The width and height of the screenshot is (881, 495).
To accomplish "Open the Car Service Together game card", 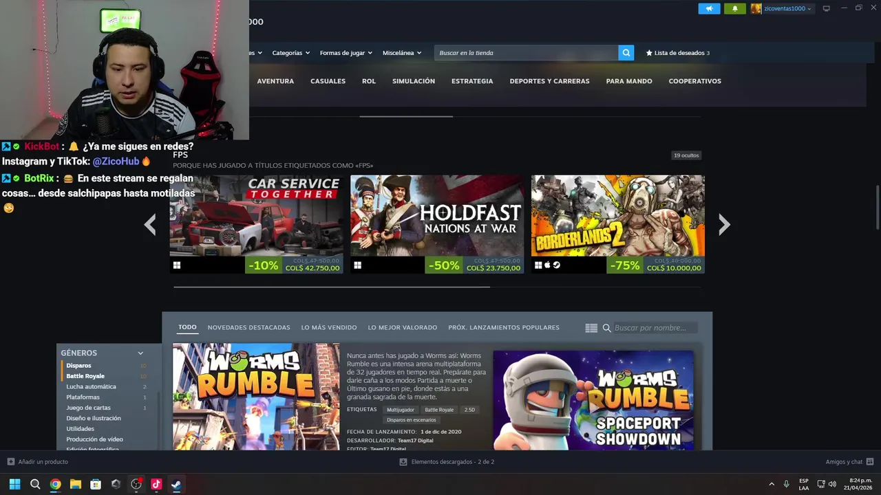I will (x=256, y=224).
